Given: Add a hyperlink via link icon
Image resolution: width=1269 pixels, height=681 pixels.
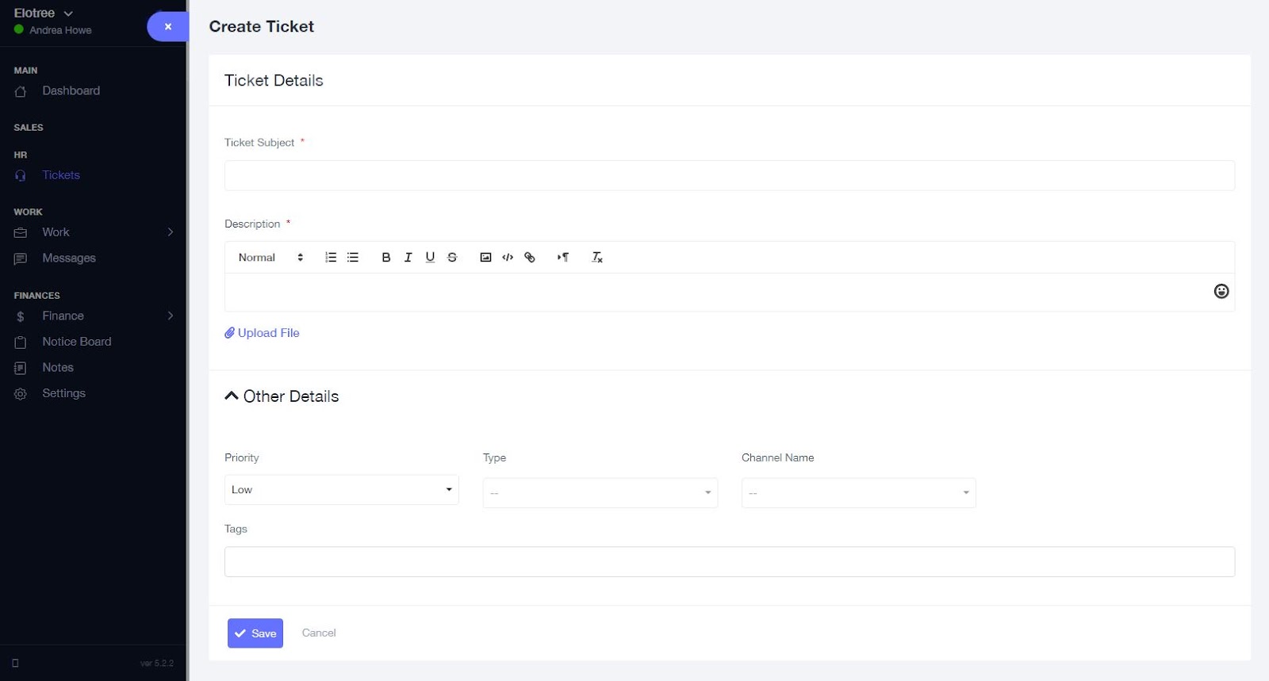Looking at the screenshot, I should [x=530, y=258].
